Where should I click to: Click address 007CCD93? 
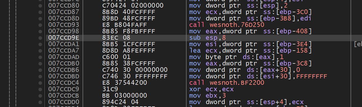pyautogui.click(x=64, y=25)
